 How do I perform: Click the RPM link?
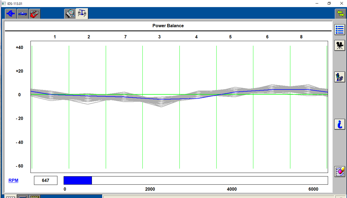coord(13,181)
